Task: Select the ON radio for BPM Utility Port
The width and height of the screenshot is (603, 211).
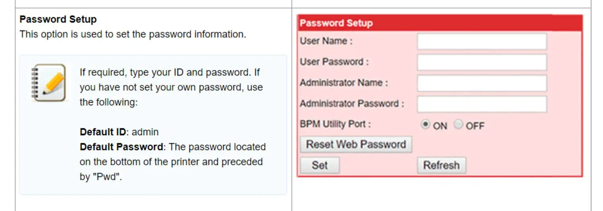Action: coord(425,125)
